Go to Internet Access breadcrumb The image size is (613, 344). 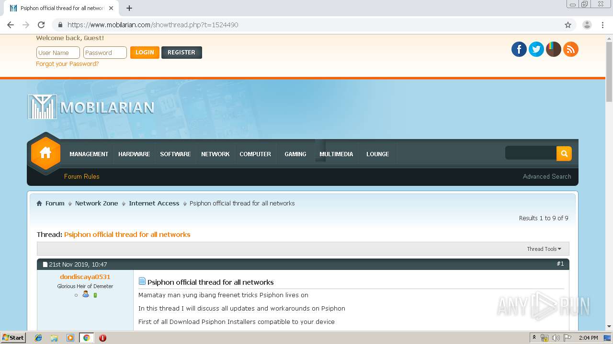click(154, 203)
